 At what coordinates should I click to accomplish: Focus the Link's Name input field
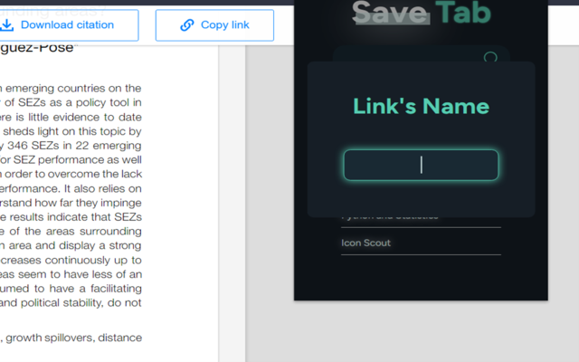421,165
